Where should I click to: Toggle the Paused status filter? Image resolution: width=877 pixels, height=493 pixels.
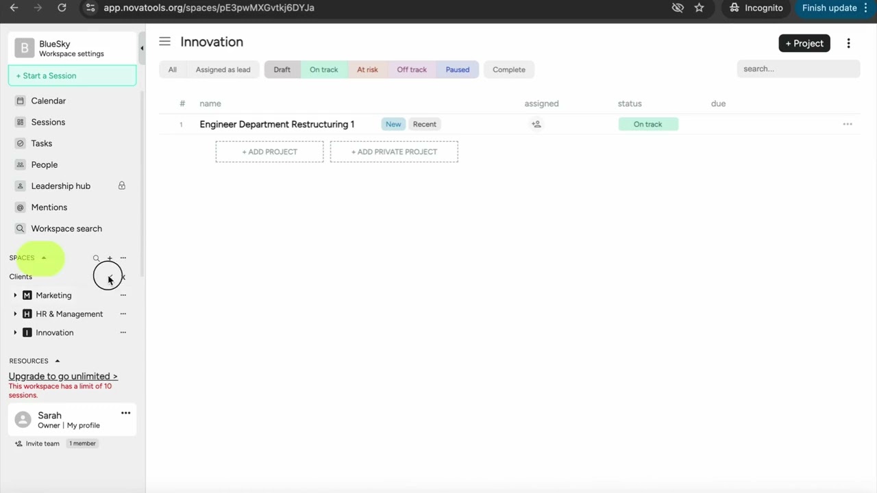tap(458, 69)
